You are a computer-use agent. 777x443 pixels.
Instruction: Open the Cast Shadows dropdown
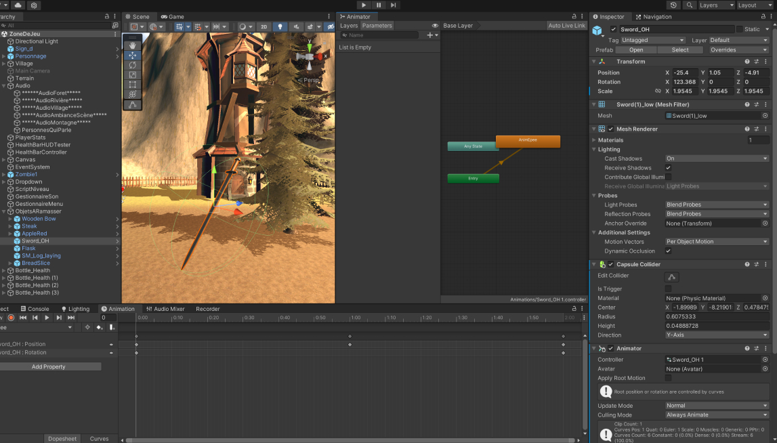point(717,159)
